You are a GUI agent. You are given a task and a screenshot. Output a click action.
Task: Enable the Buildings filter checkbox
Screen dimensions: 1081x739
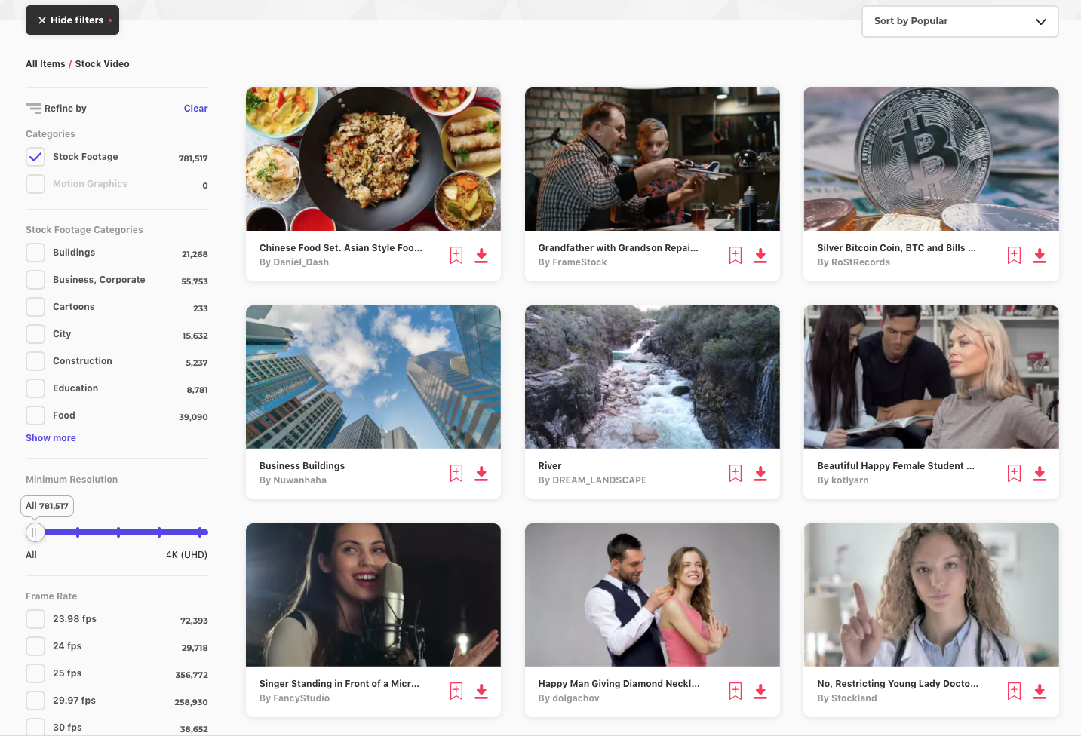(35, 253)
